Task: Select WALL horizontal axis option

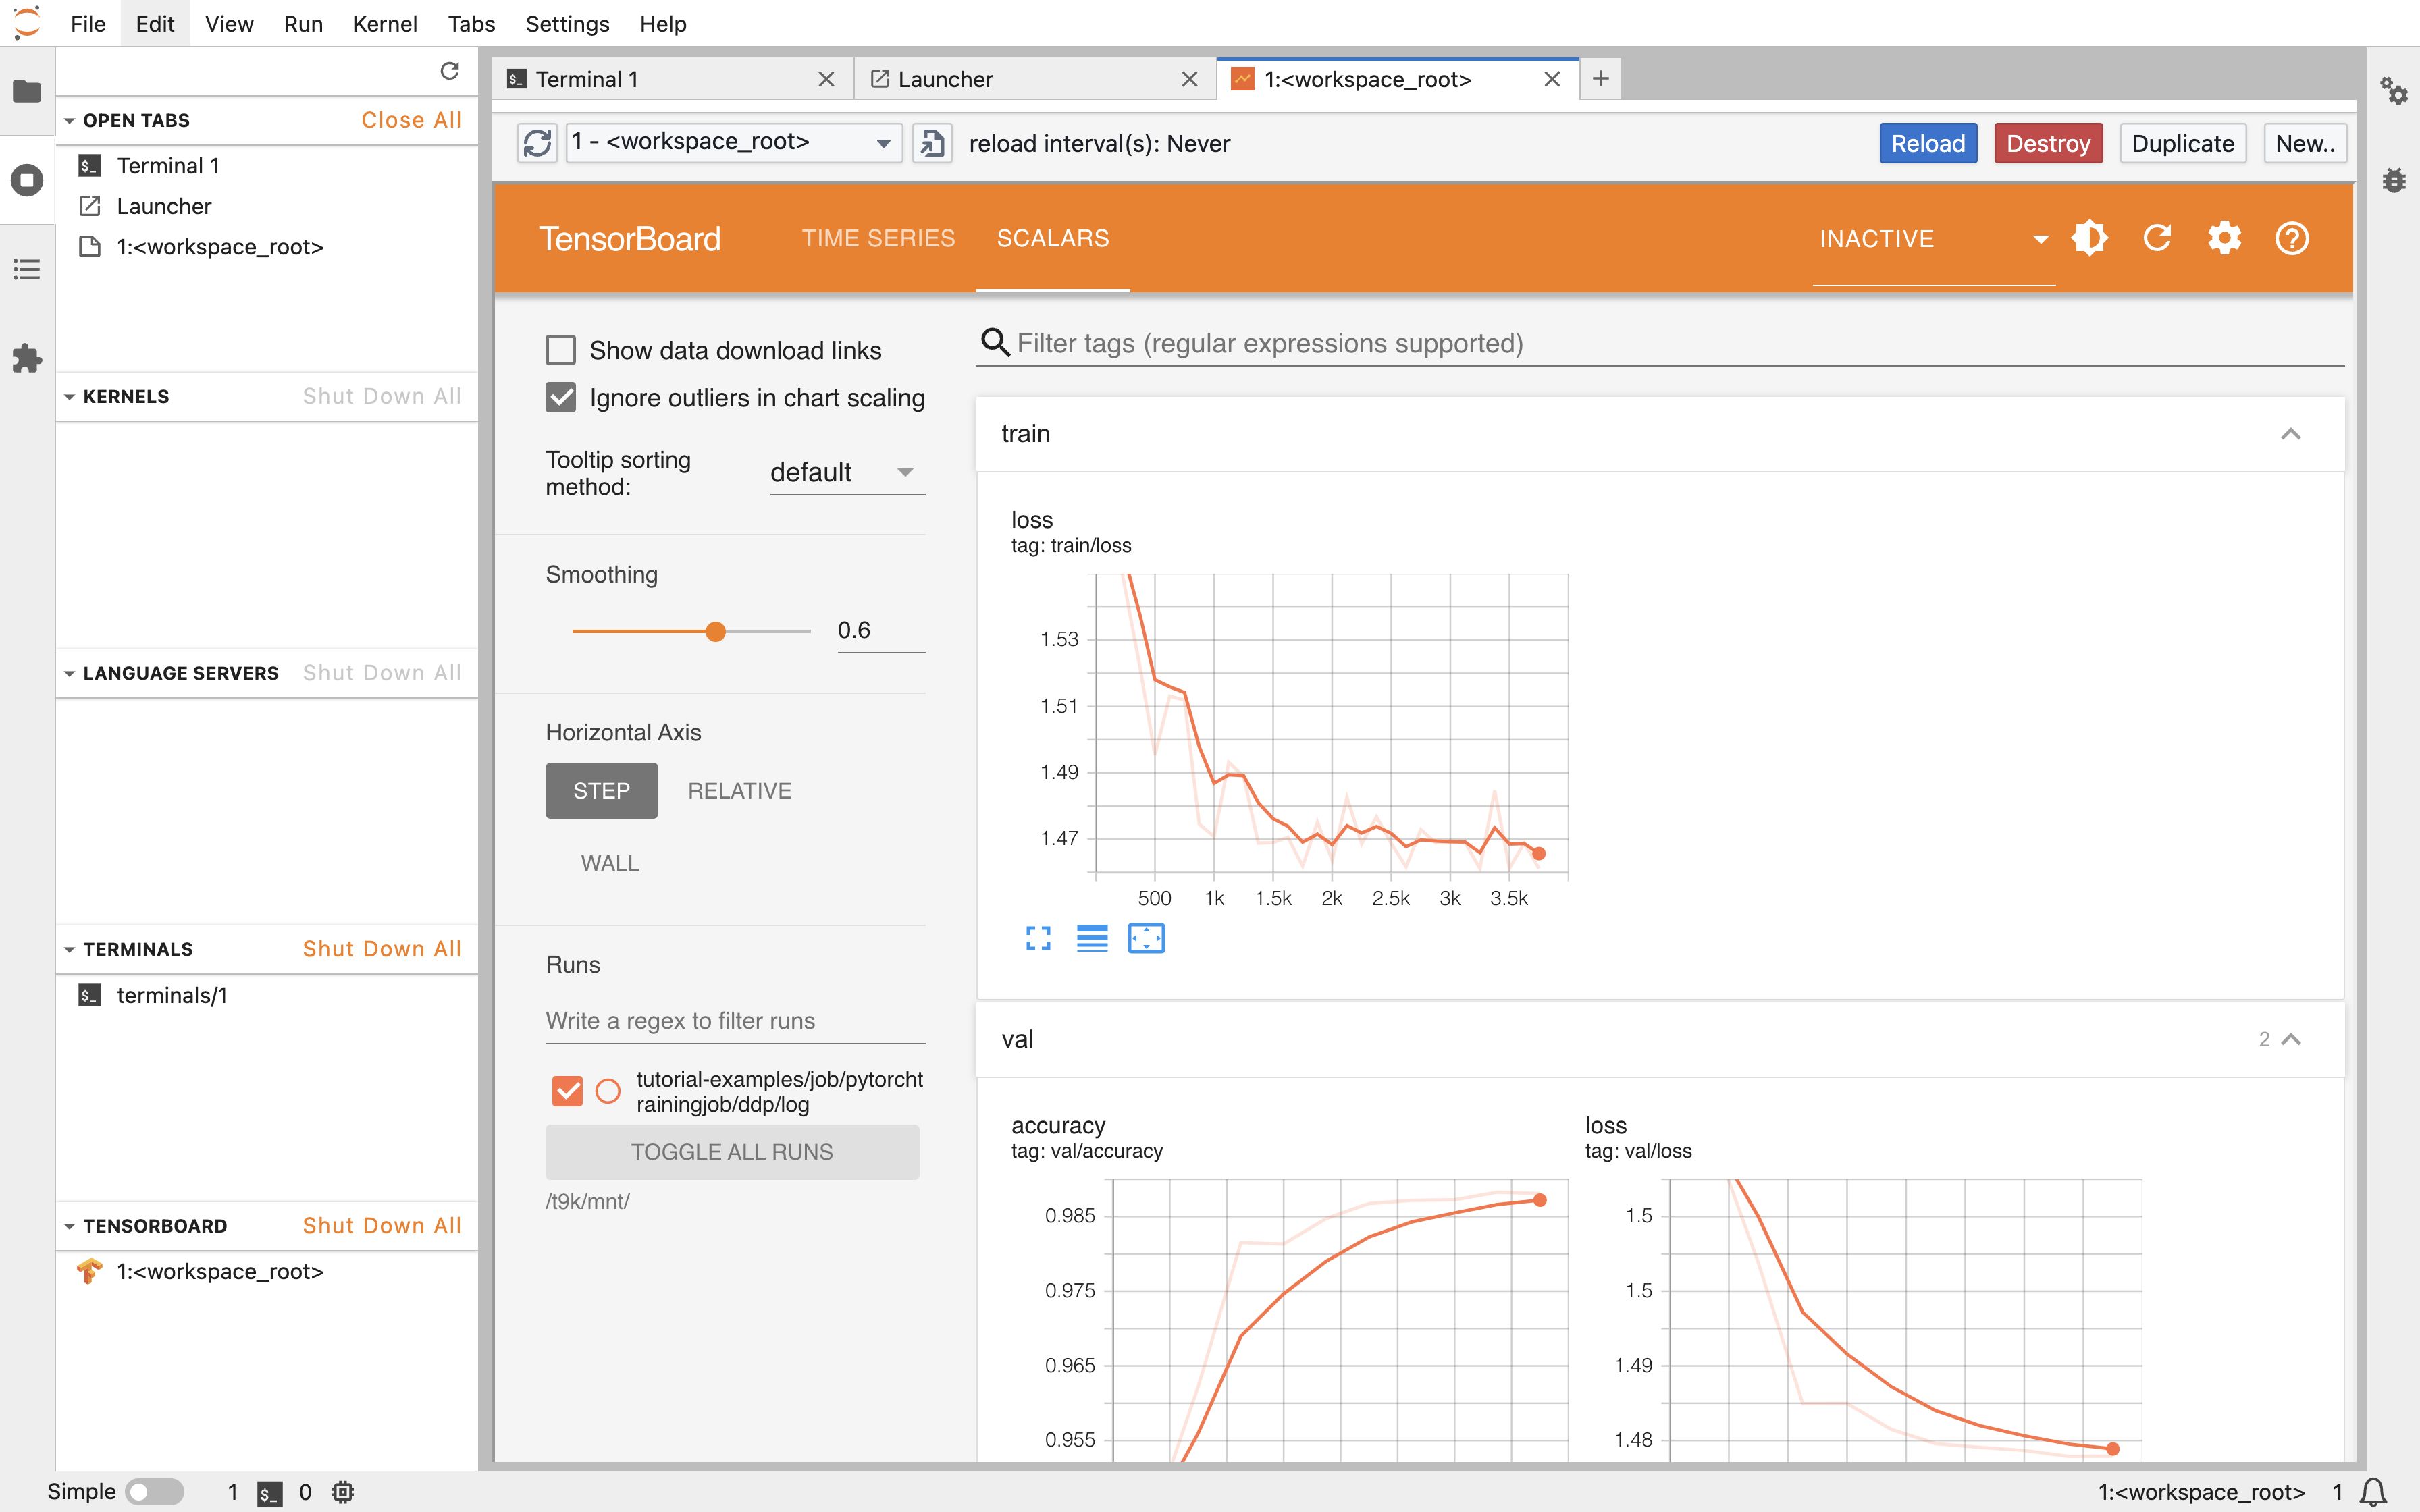Action: (610, 863)
